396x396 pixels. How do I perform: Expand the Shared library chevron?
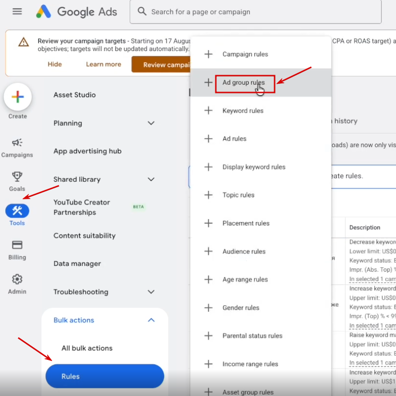[151, 179]
